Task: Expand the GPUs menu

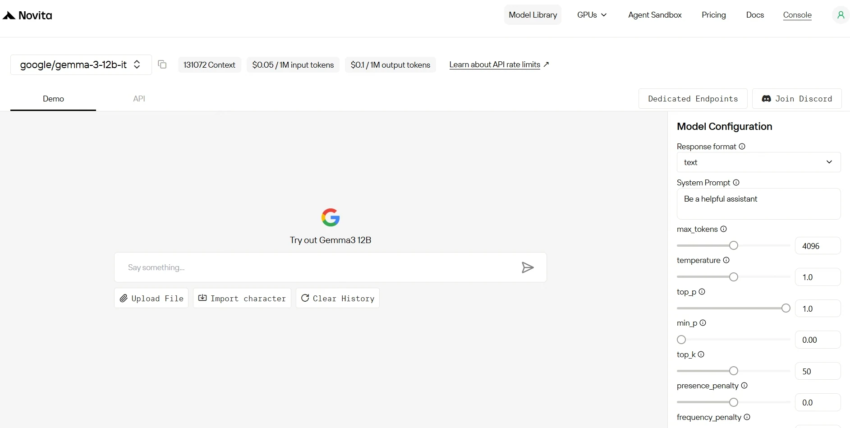Action: coord(592,15)
